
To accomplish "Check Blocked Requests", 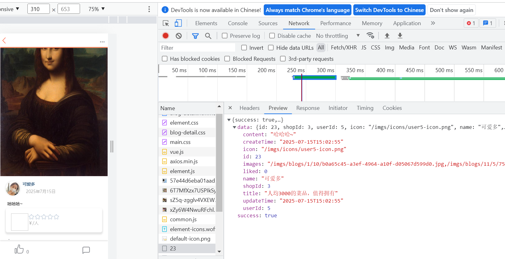I will 227,59.
